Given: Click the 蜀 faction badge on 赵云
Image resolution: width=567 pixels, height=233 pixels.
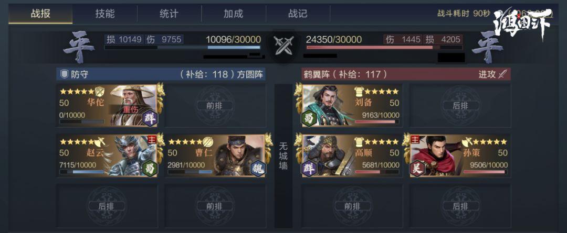Looking at the screenshot, I should (x=150, y=169).
